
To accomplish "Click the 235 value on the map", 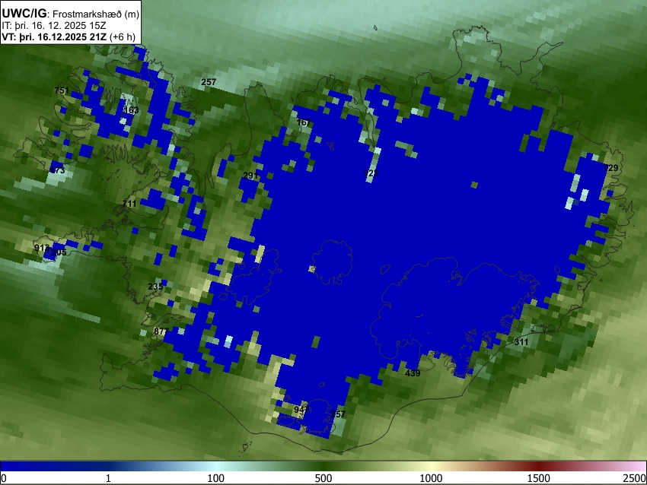I will 155,287.
